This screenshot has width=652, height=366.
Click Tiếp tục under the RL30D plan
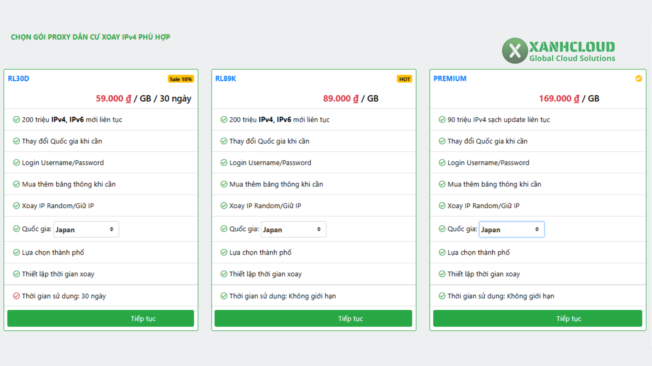(x=101, y=318)
